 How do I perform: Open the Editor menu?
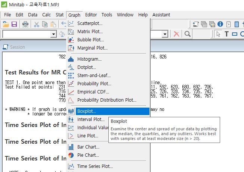click(91, 15)
